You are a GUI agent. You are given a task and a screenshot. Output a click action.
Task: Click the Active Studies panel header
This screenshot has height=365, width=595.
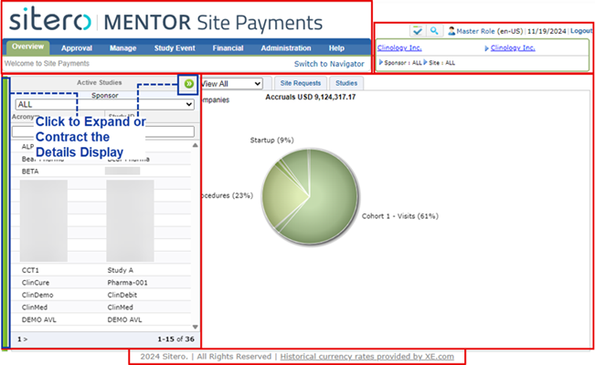[100, 83]
